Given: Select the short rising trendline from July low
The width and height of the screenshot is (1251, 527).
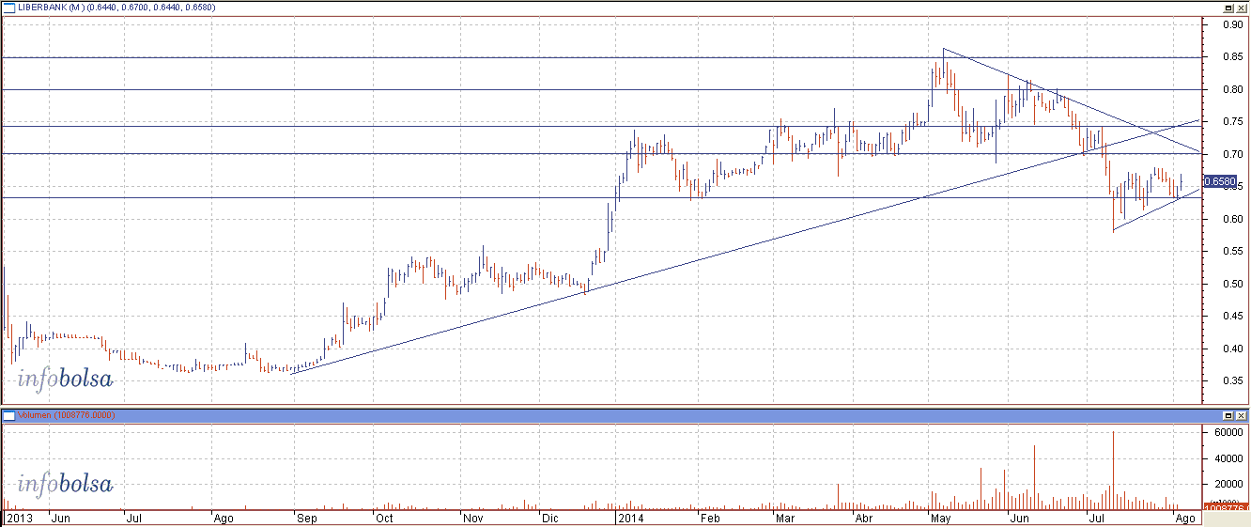Looking at the screenshot, I should click(x=1156, y=209).
